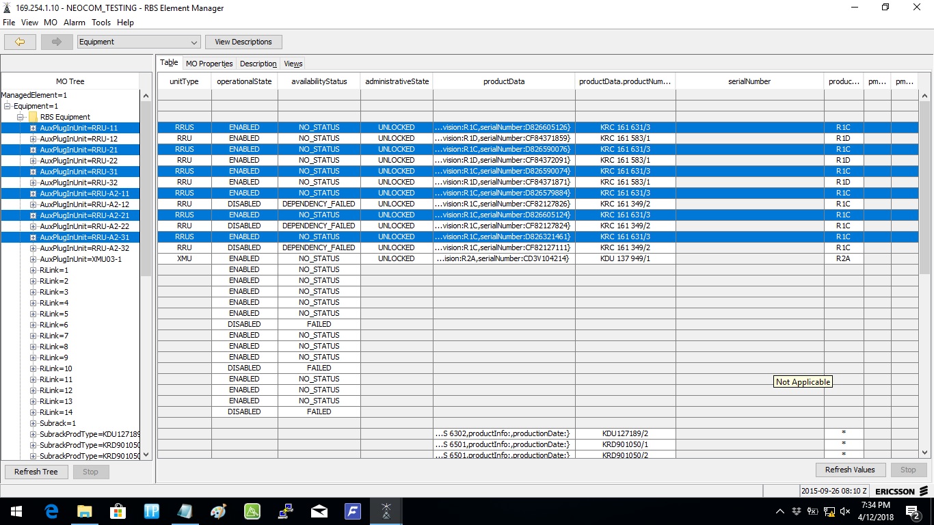
Task: Open the MO menu
Action: click(51, 23)
